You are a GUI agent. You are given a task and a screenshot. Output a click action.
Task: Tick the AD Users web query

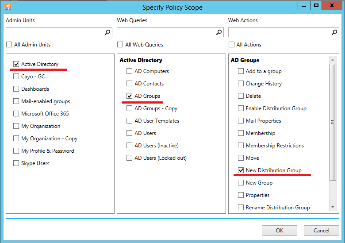point(129,133)
